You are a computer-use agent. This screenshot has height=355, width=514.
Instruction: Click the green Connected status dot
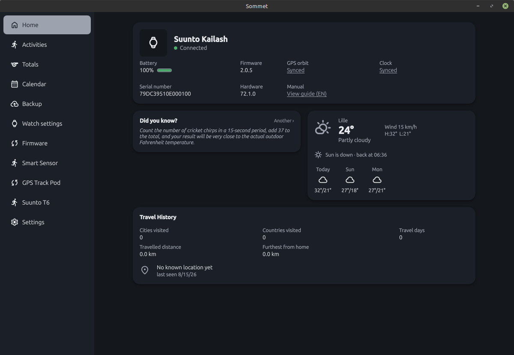pos(176,48)
